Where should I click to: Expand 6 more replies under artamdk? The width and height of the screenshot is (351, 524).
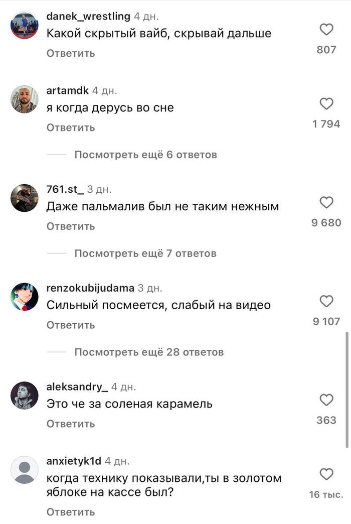click(145, 155)
